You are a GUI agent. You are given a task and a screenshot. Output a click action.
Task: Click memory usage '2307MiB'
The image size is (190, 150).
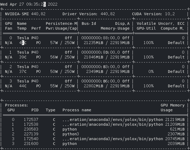point(176,134)
